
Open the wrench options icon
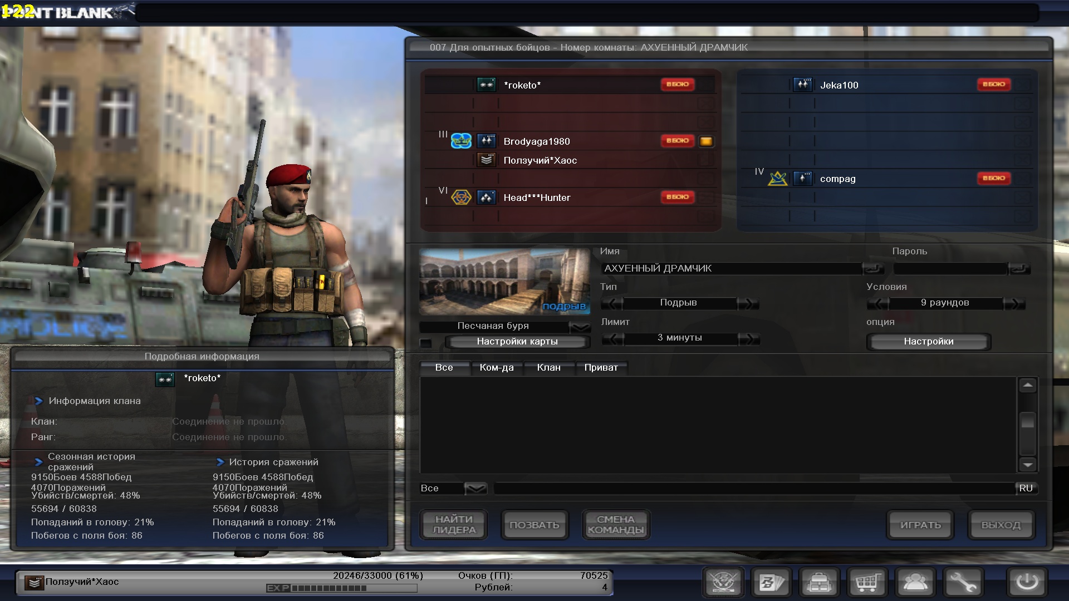(x=963, y=583)
